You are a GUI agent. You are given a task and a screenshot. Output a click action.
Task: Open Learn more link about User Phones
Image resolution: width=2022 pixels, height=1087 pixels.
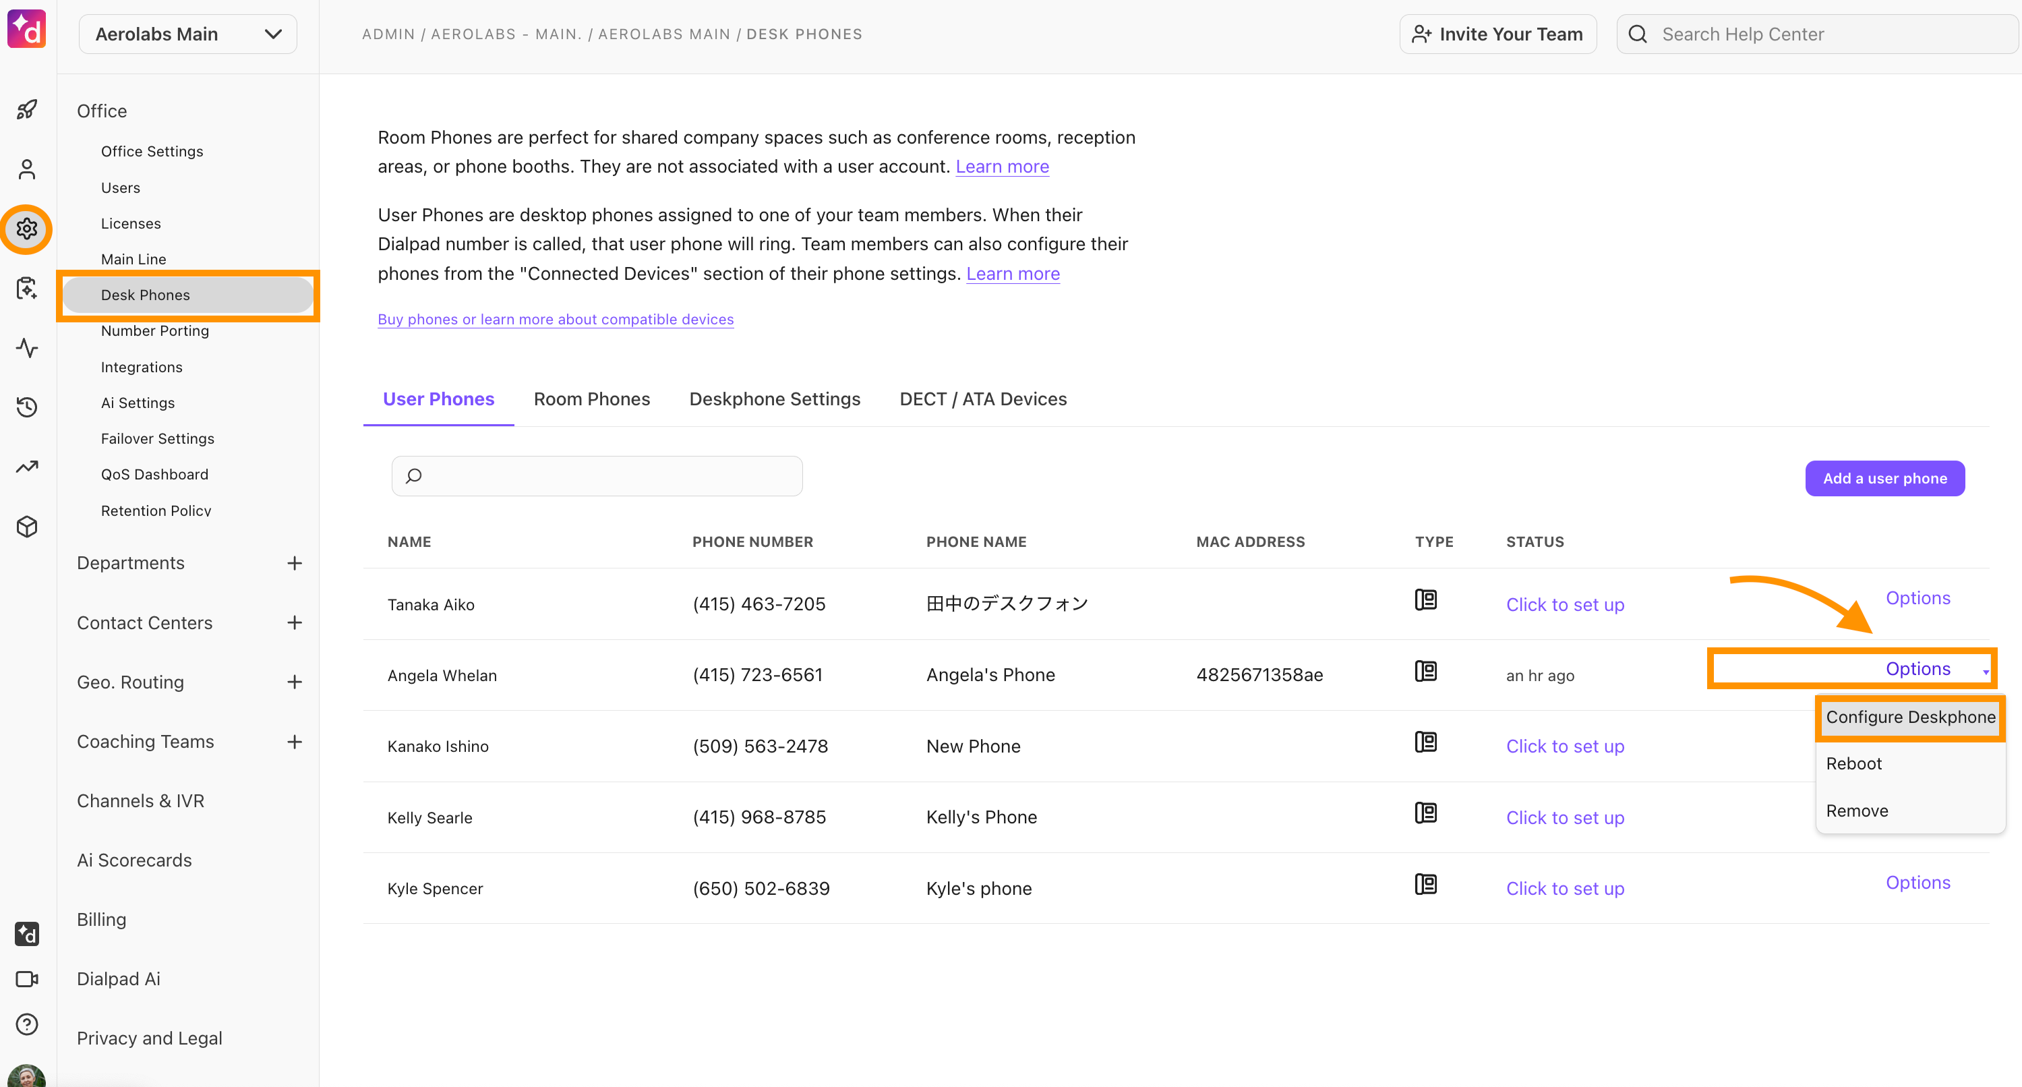[x=1013, y=274]
